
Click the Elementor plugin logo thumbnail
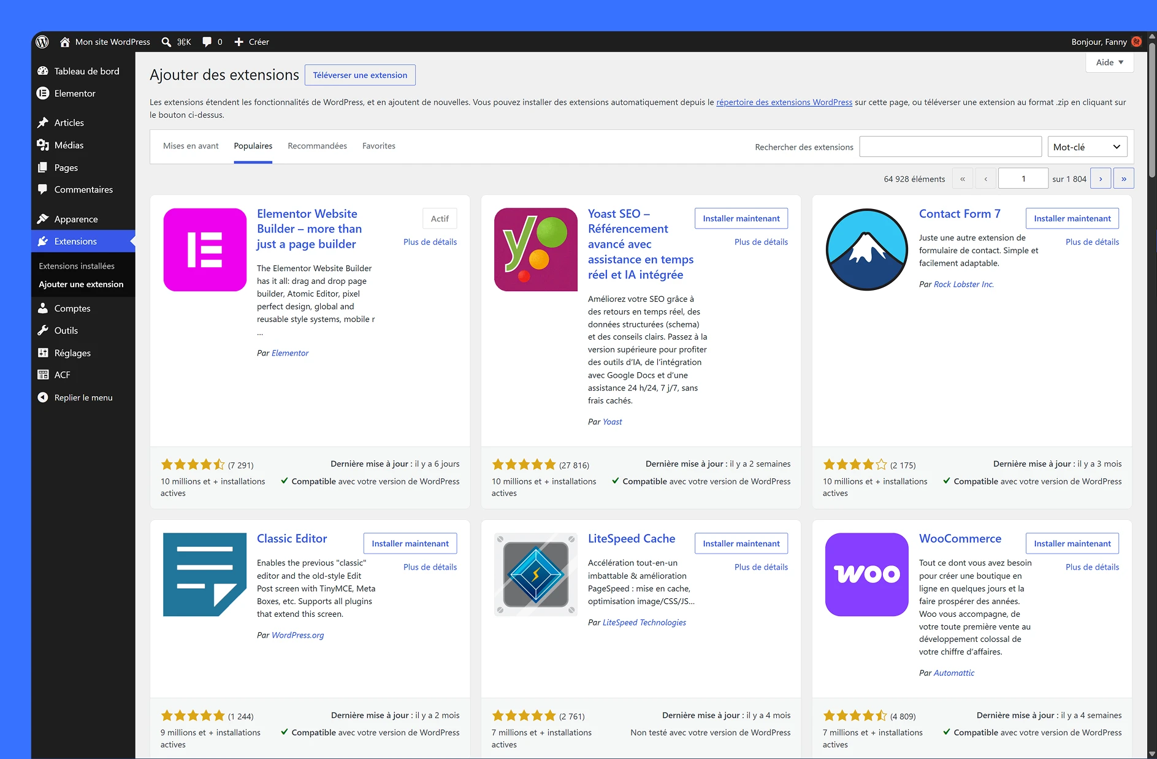pos(205,250)
